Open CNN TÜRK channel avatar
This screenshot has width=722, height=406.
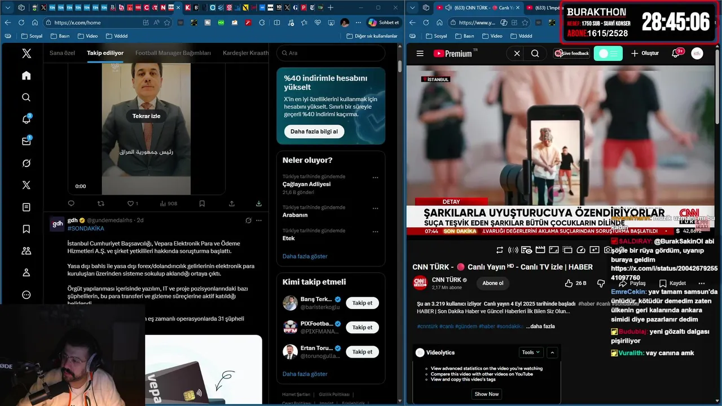[x=420, y=283]
